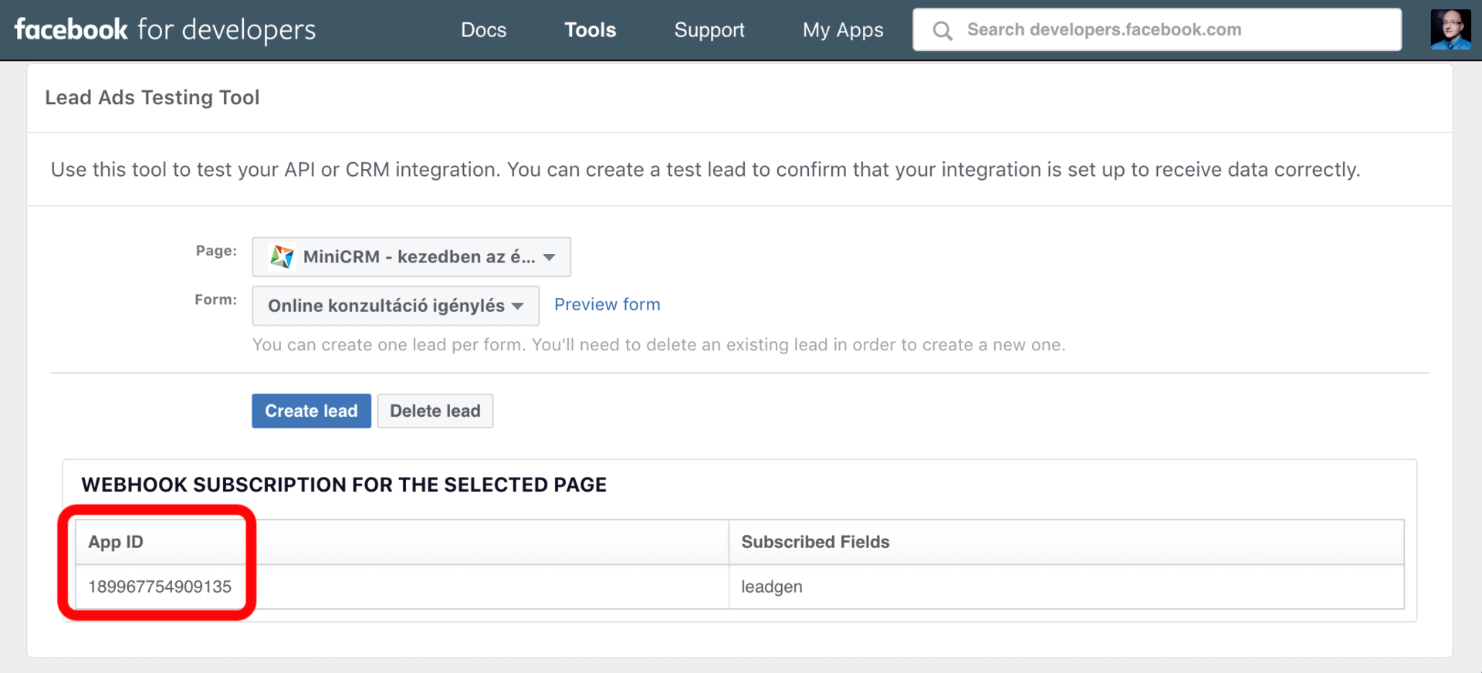Open My Apps menu
The height and width of the screenshot is (673, 1482).
tap(843, 30)
